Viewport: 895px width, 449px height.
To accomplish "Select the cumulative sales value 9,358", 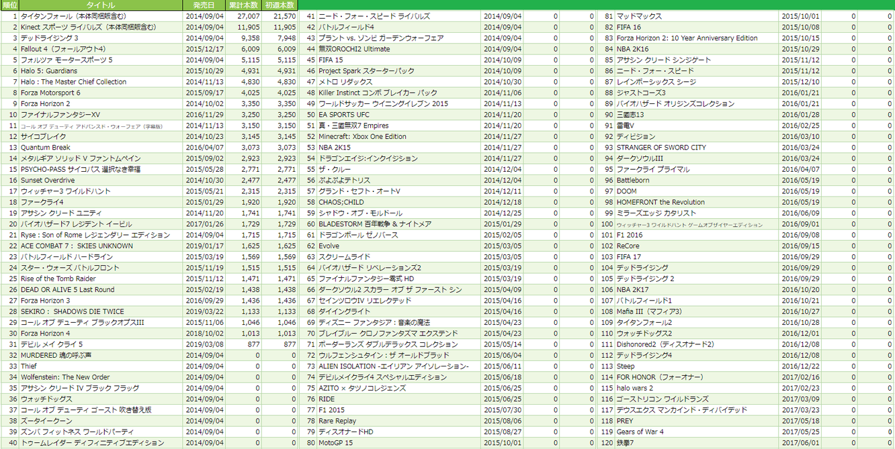I will click(250, 38).
